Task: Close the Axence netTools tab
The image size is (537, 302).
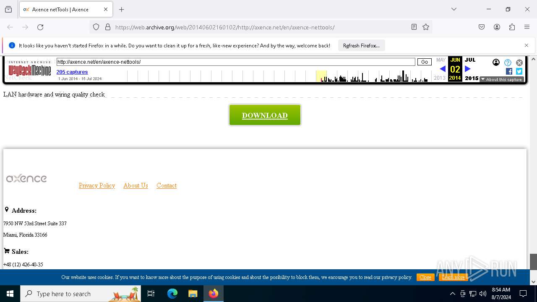Action: click(106, 9)
